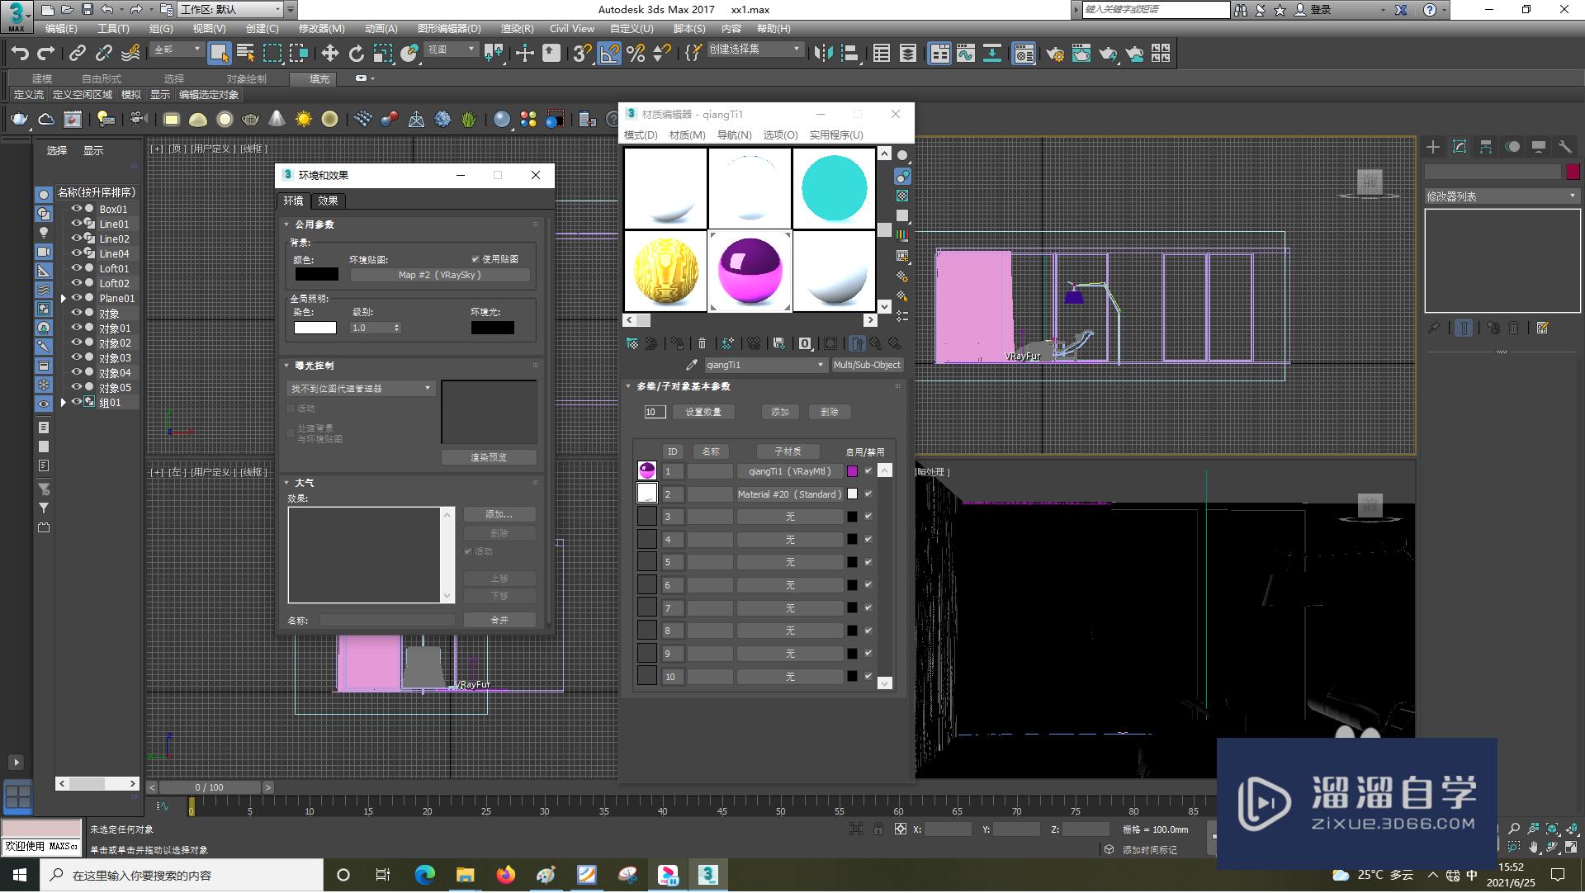Expand the 组01 group node
Screen dimensions: 1585x893
coord(64,402)
